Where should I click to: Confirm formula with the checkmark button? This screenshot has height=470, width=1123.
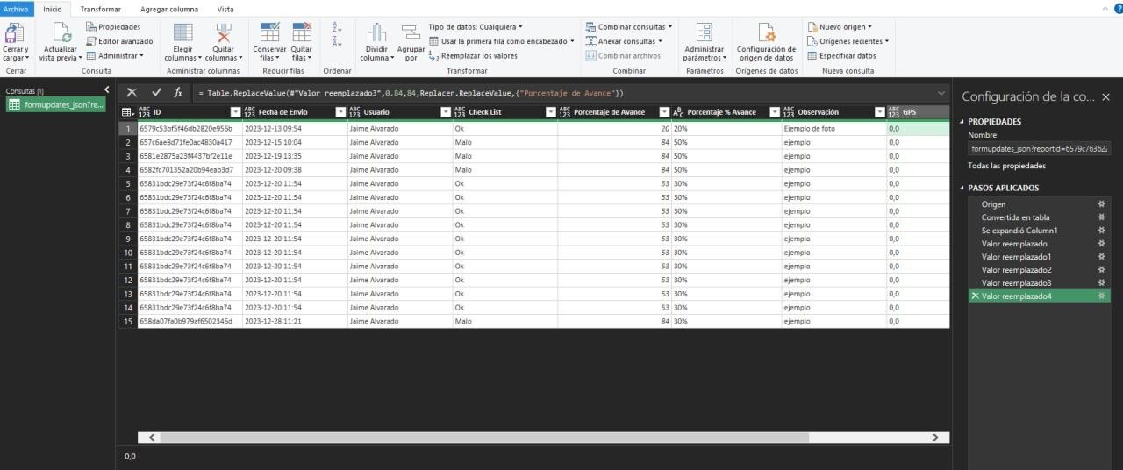[x=156, y=92]
